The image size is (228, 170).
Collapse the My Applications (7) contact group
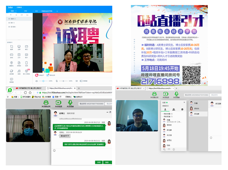pyautogui.click(x=168, y=117)
